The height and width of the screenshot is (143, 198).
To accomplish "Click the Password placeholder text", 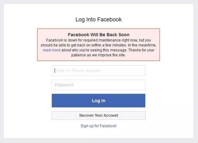I will click(64, 85).
